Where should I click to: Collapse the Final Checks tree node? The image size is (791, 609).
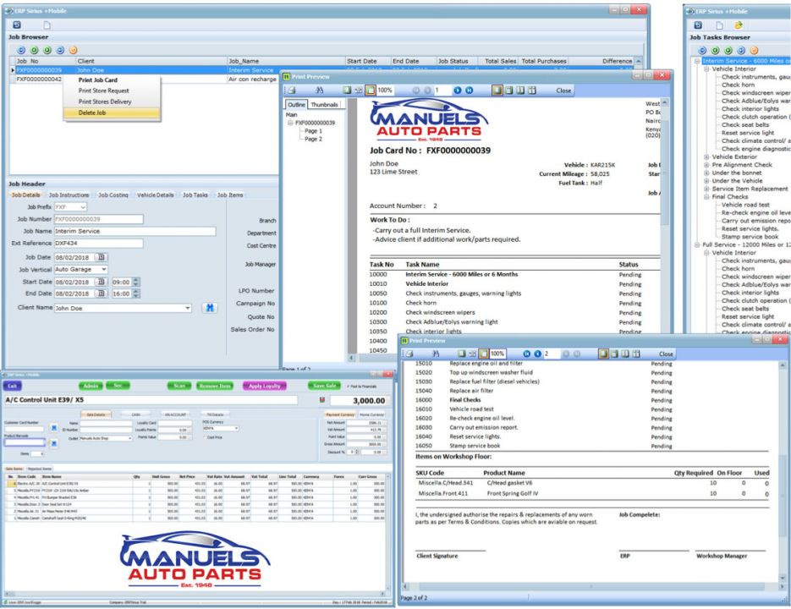706,197
